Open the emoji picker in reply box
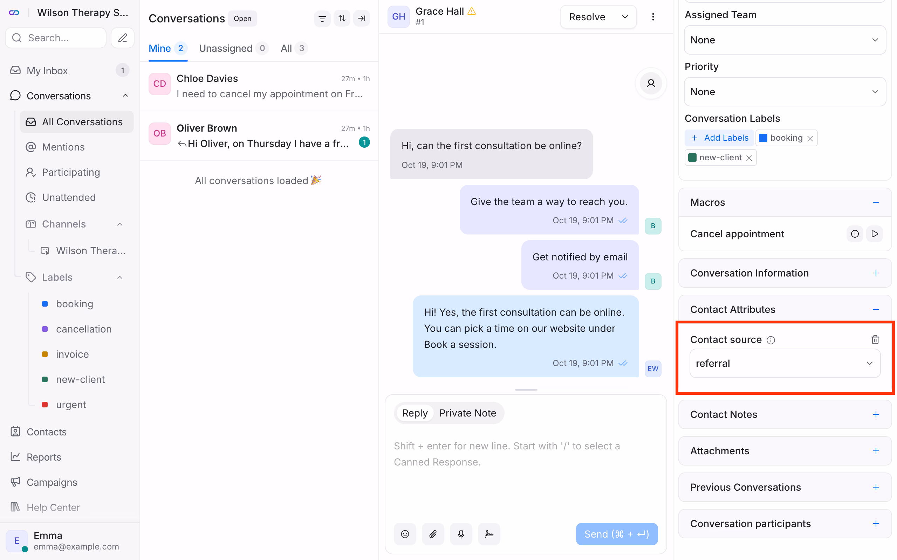The height and width of the screenshot is (560, 897). 405,534
